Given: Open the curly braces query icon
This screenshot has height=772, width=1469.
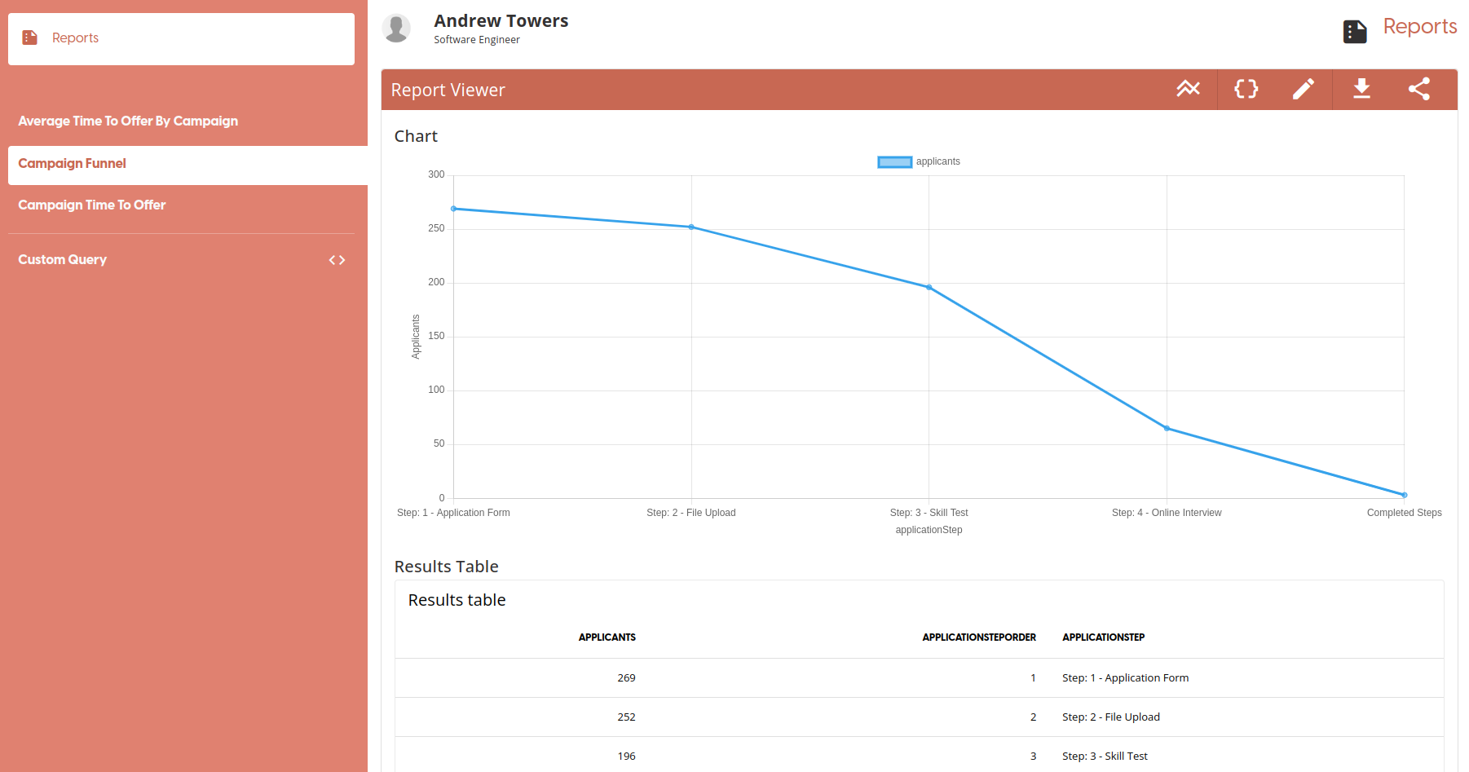Looking at the screenshot, I should [1246, 89].
